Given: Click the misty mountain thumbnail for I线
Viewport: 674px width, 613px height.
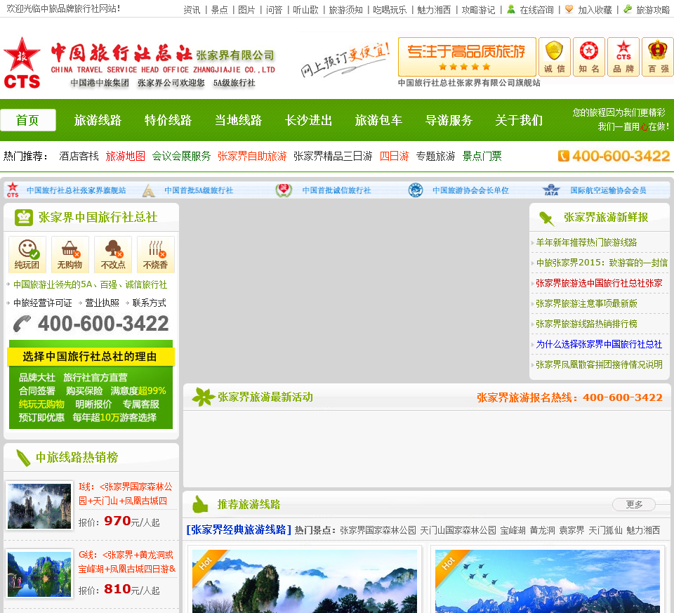Looking at the screenshot, I should pyautogui.click(x=39, y=506).
